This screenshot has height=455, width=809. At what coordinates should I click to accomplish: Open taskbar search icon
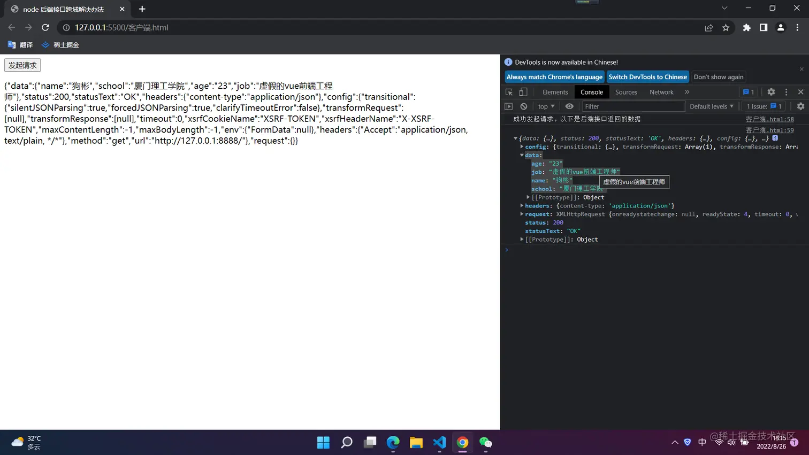pos(347,442)
